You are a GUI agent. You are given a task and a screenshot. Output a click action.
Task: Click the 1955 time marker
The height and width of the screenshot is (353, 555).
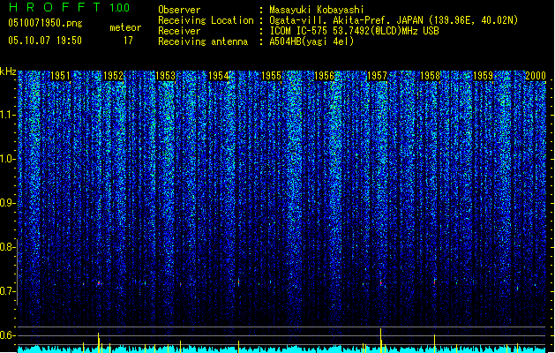tap(271, 76)
